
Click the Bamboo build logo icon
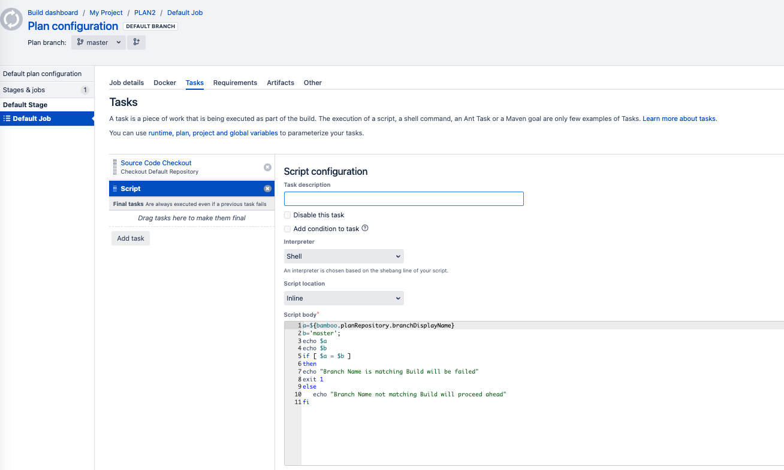coord(11,19)
